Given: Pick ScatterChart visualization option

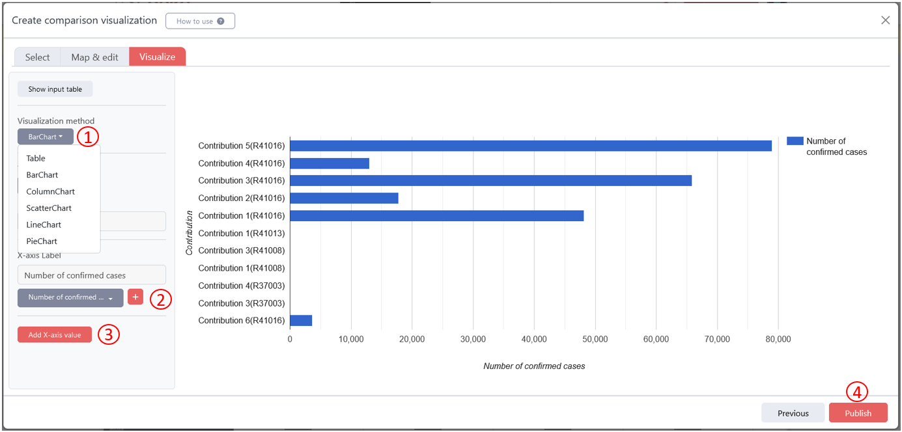Looking at the screenshot, I should [49, 208].
